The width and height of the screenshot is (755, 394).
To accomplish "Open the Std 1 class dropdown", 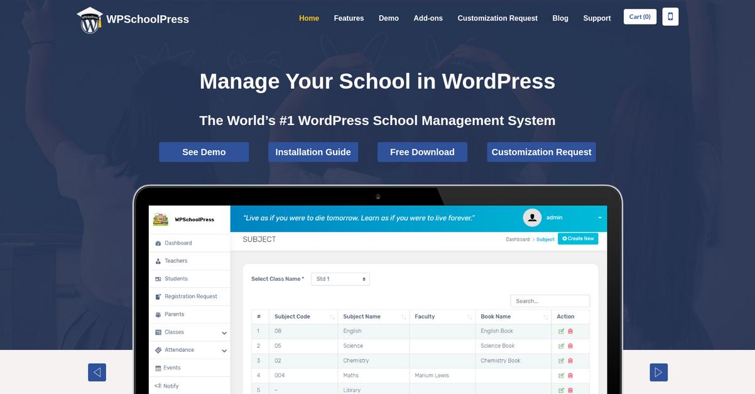I will pos(340,279).
